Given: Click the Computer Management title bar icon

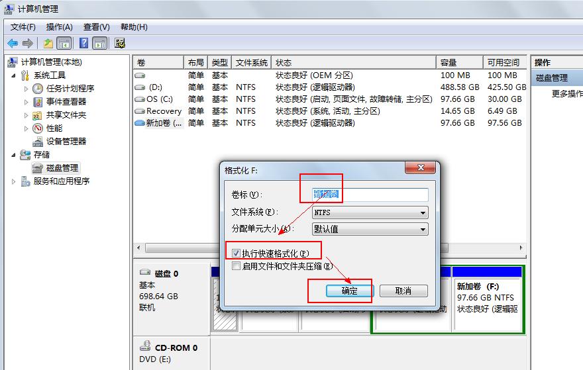Looking at the screenshot, I should [9, 9].
